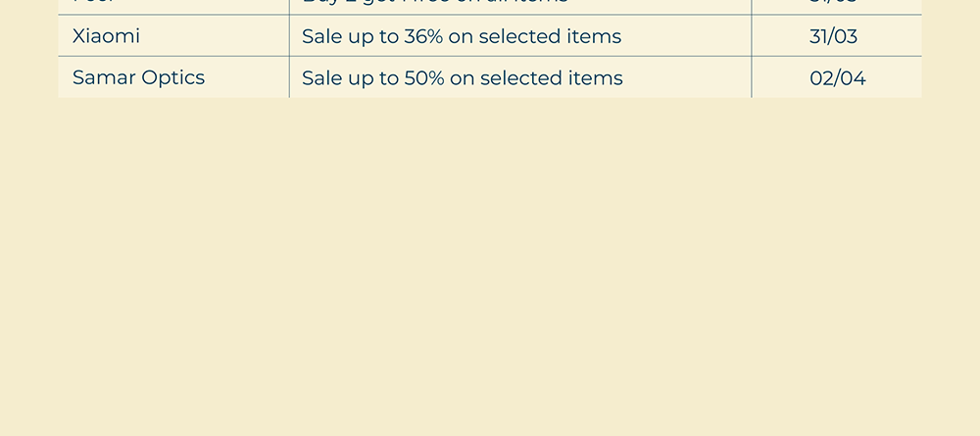The image size is (980, 436).
Task: Click the word Samar
Action: click(102, 78)
